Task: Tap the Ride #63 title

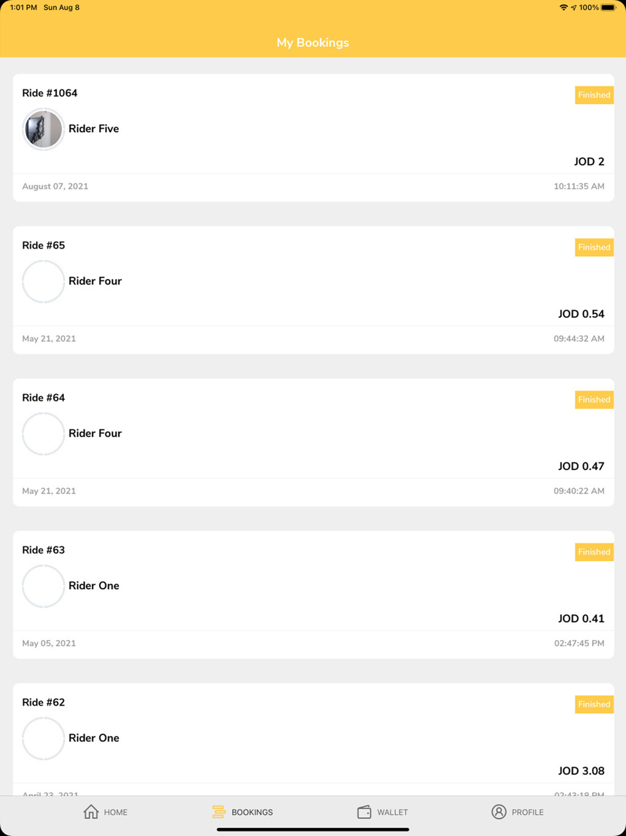Action: (43, 550)
